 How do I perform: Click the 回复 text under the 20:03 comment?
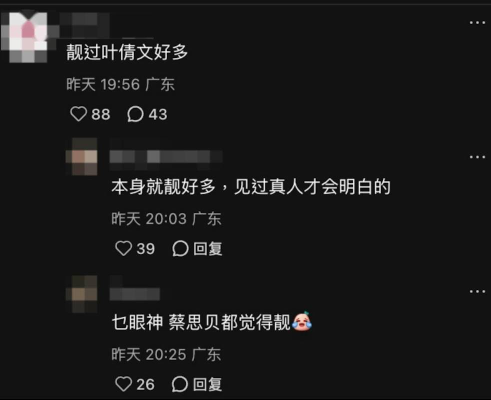click(207, 249)
